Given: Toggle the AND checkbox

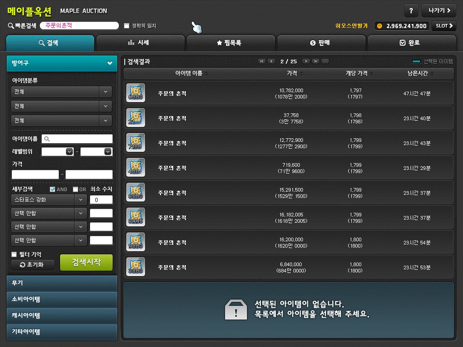Looking at the screenshot, I should point(52,189).
